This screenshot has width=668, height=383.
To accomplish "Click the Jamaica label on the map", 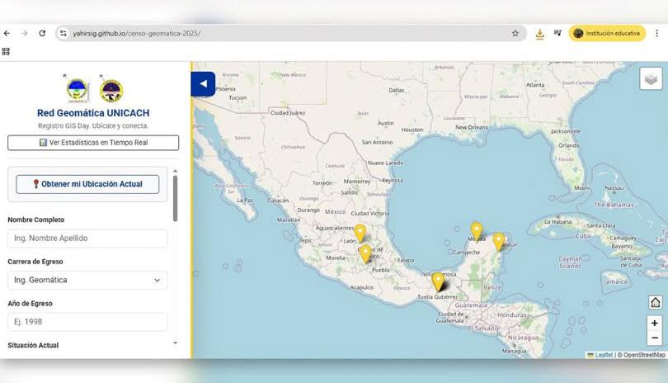I will click(x=615, y=282).
